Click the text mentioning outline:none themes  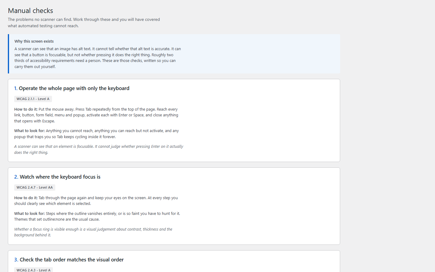57,219
